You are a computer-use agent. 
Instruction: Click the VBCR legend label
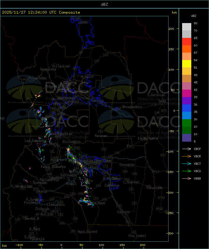(197, 156)
